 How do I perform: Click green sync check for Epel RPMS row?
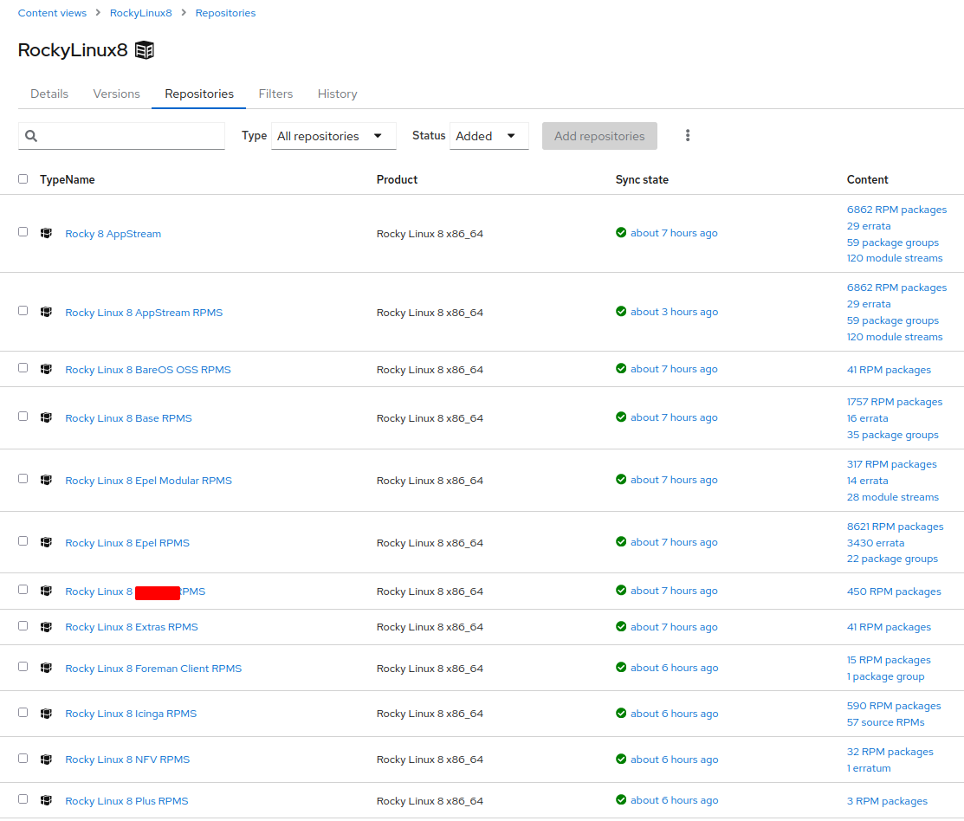pos(621,541)
